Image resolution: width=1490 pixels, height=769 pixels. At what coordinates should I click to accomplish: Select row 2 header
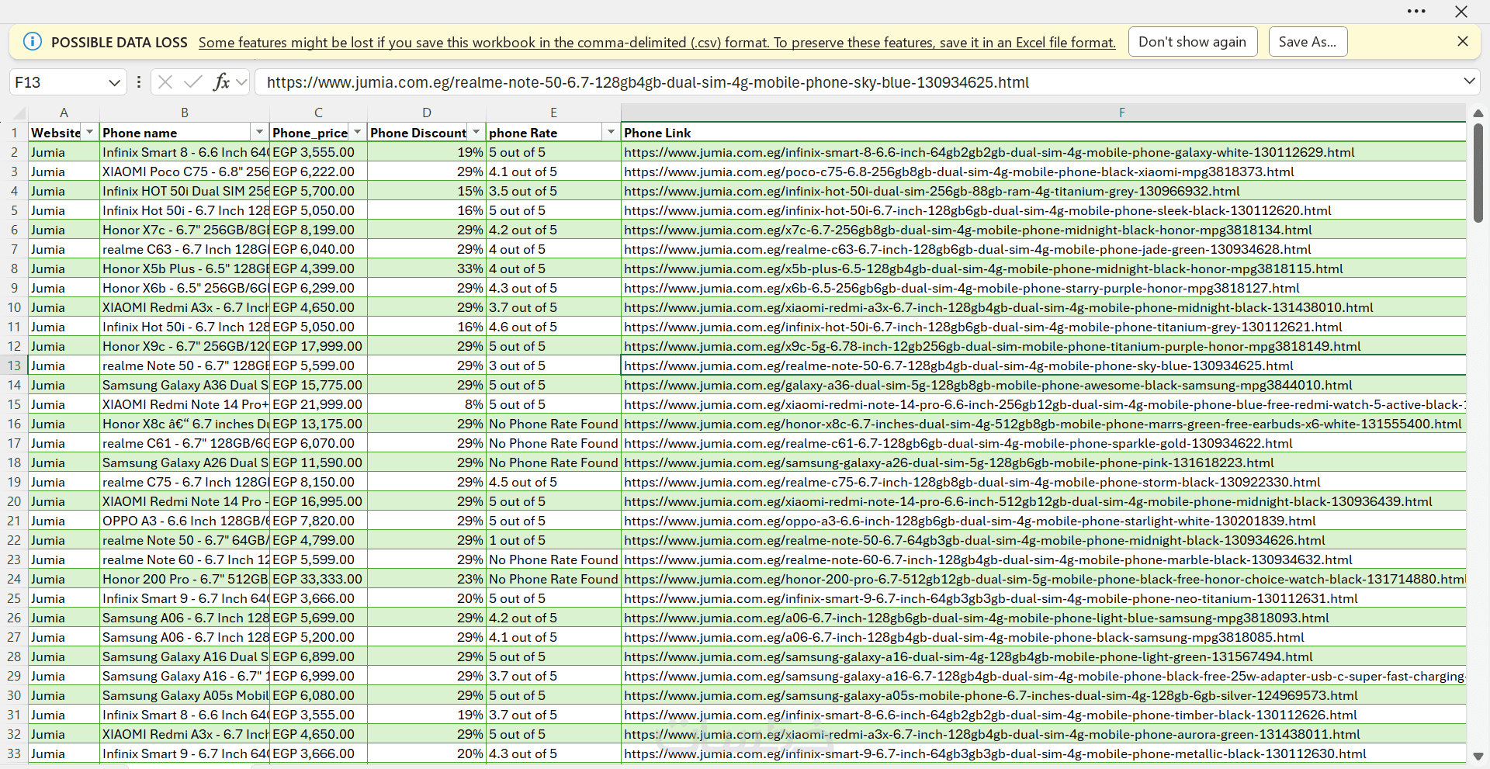14,152
